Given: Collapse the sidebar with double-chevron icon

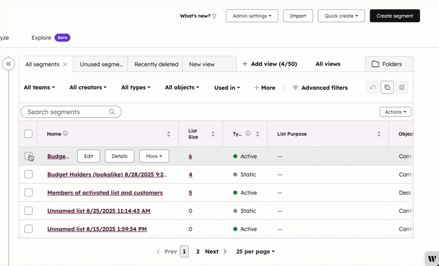Looking at the screenshot, I should tap(8, 64).
